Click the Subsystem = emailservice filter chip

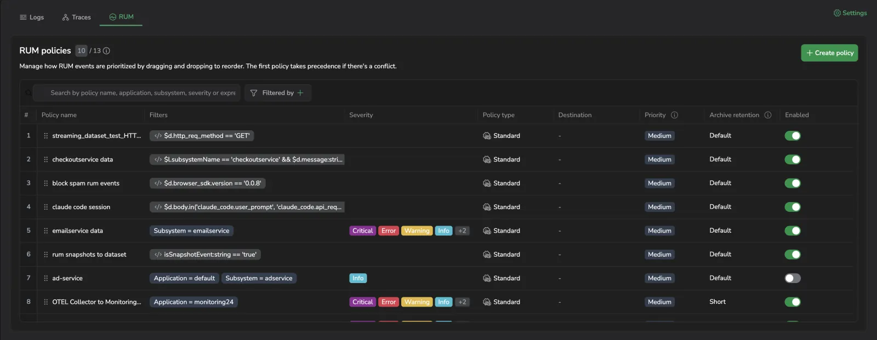[x=192, y=231]
